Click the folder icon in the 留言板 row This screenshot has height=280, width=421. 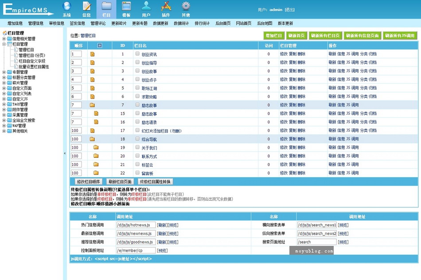point(96,173)
